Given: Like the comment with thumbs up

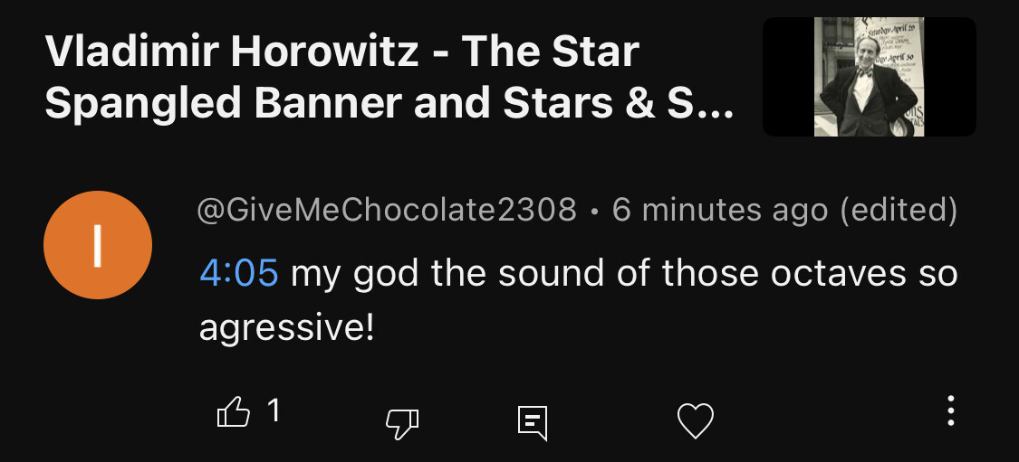Looking at the screenshot, I should click(234, 413).
